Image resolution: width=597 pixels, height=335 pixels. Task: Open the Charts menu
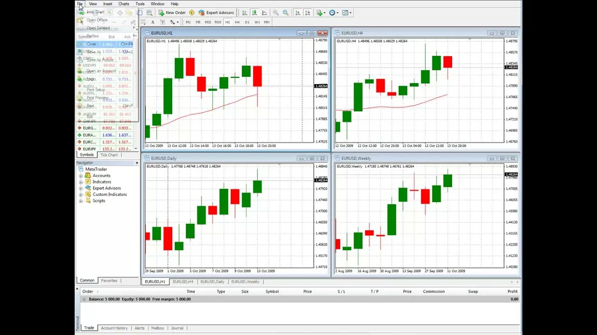pyautogui.click(x=124, y=4)
